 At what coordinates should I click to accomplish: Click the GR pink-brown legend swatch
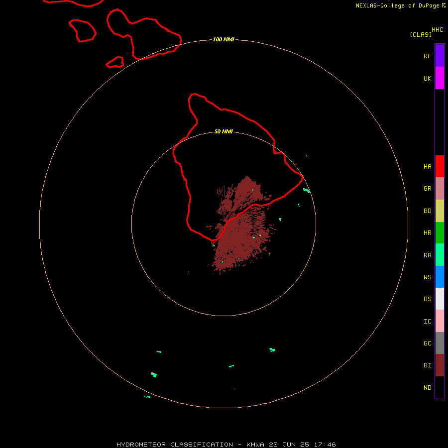440,189
